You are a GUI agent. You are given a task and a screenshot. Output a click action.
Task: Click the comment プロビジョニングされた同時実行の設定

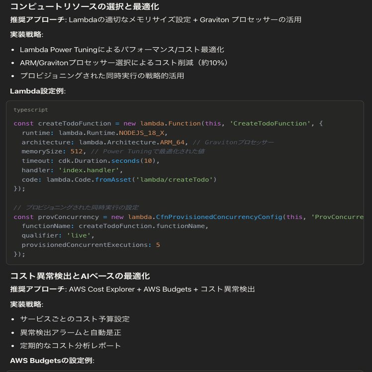click(x=76, y=207)
